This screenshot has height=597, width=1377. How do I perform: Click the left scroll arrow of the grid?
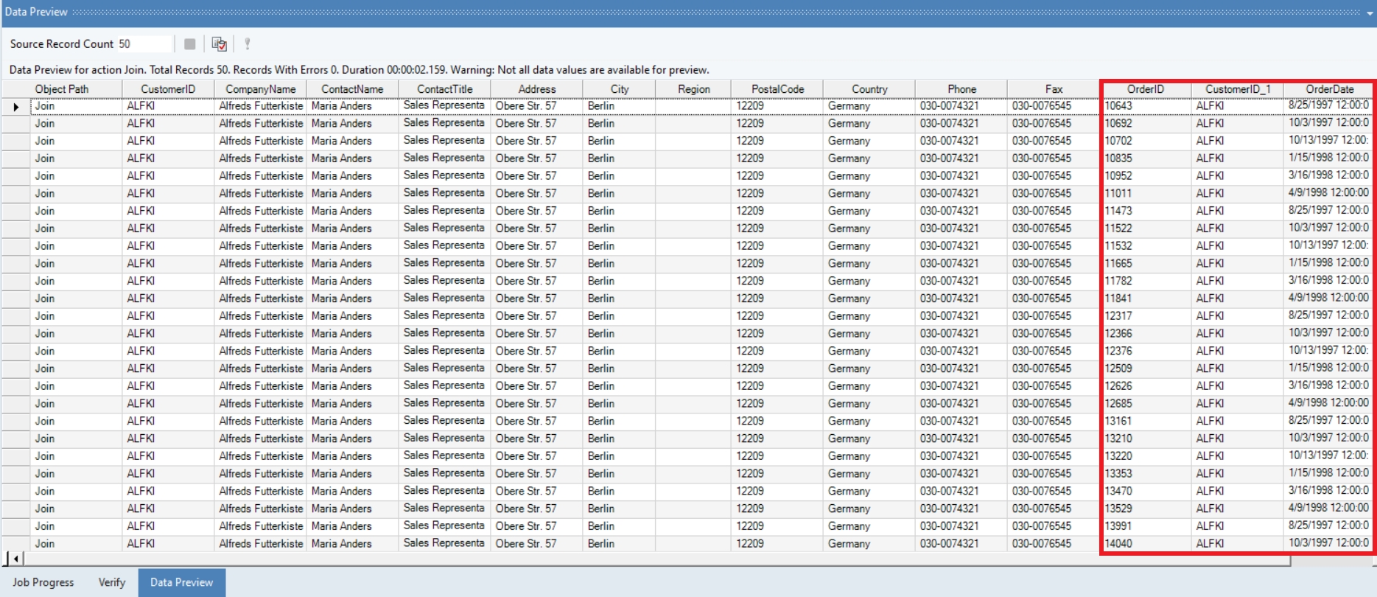[x=15, y=559]
